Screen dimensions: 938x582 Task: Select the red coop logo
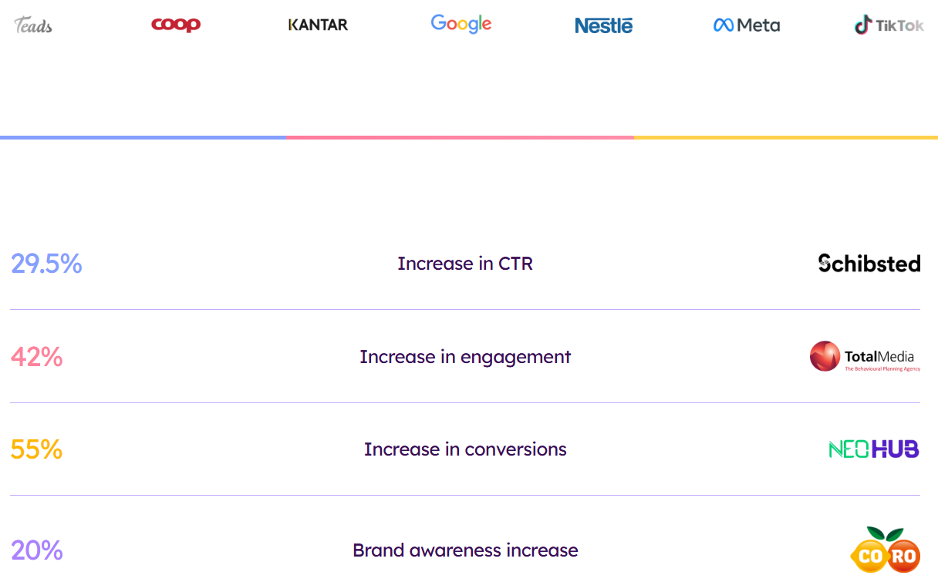pos(176,25)
